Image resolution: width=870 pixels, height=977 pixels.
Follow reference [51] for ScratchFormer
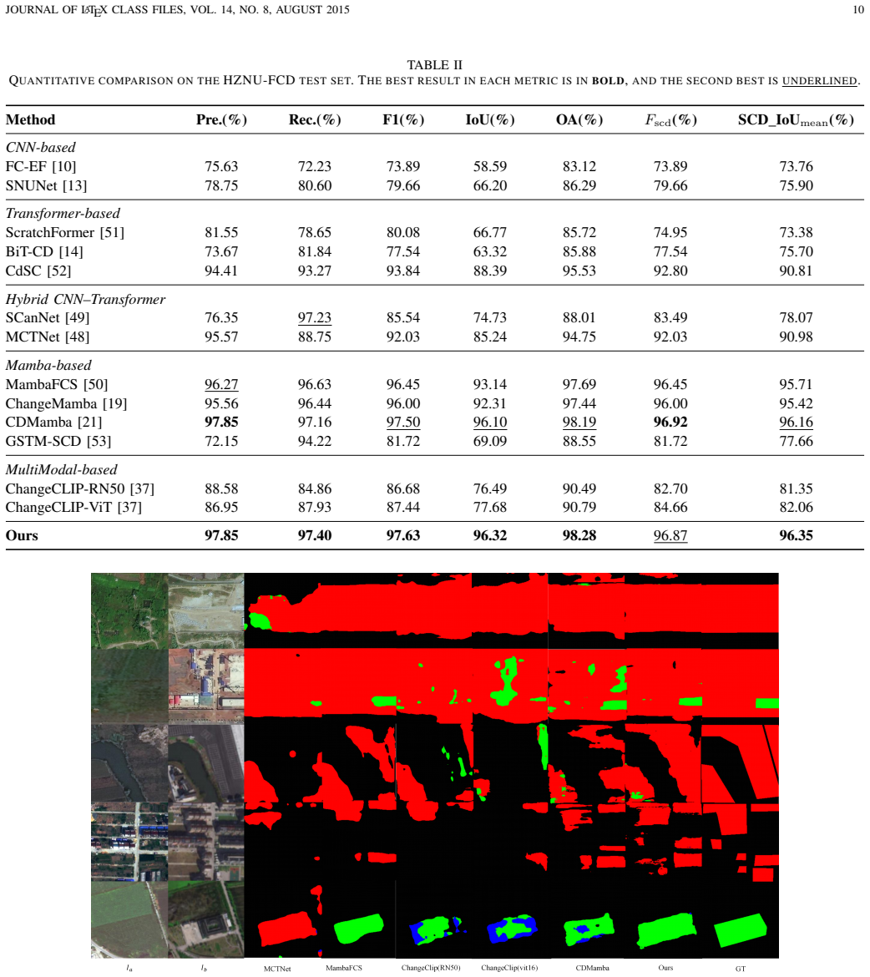112,232
